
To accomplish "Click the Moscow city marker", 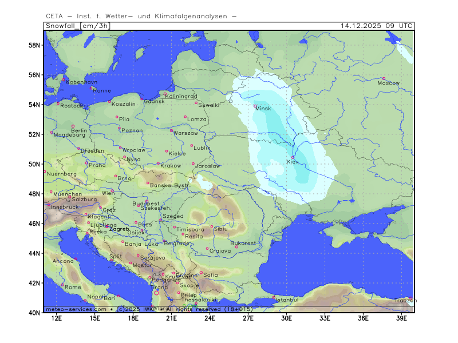I will click(384, 78).
